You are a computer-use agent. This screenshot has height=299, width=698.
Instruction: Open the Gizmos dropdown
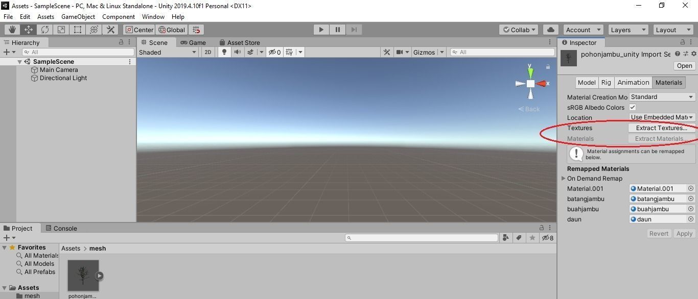(428, 52)
